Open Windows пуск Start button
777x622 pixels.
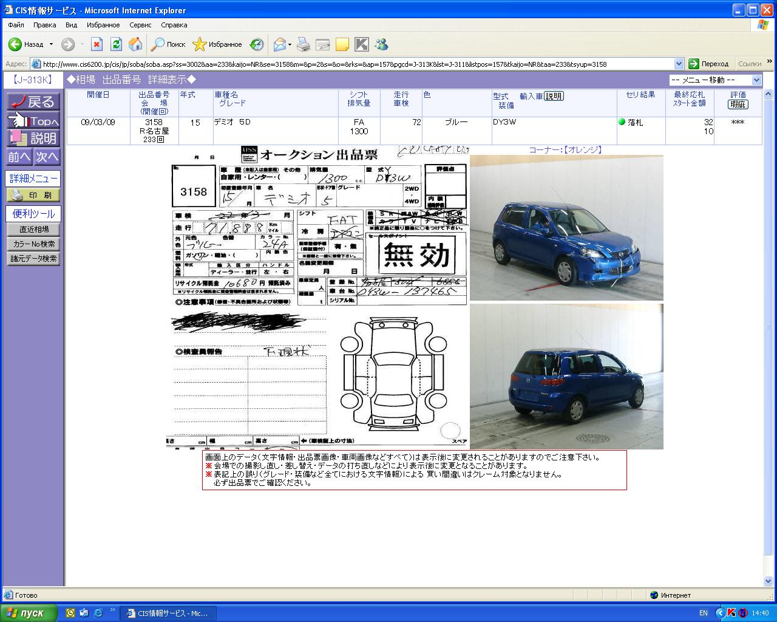click(x=29, y=613)
